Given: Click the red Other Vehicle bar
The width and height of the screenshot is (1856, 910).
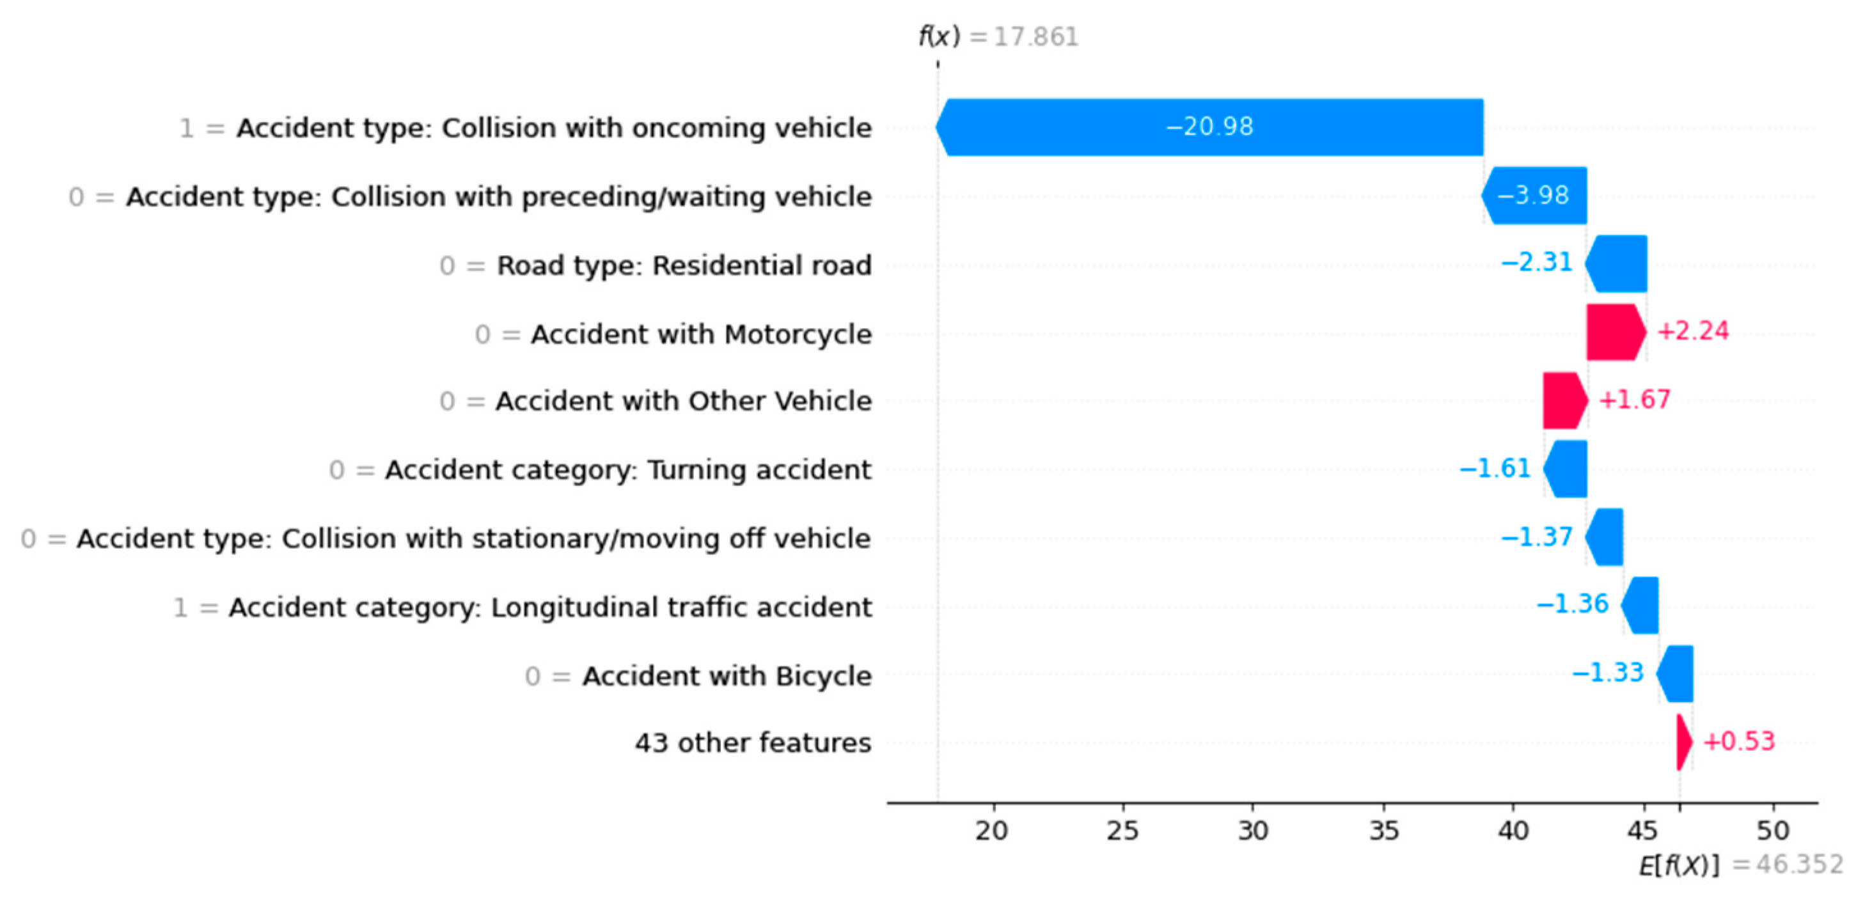Looking at the screenshot, I should point(1564,400).
